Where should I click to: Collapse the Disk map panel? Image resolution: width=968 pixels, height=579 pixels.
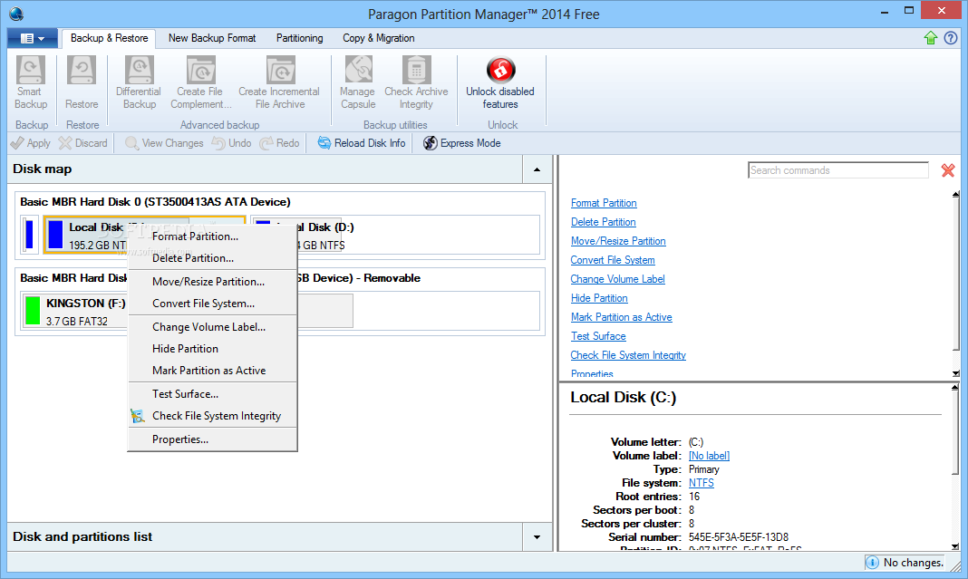click(537, 169)
